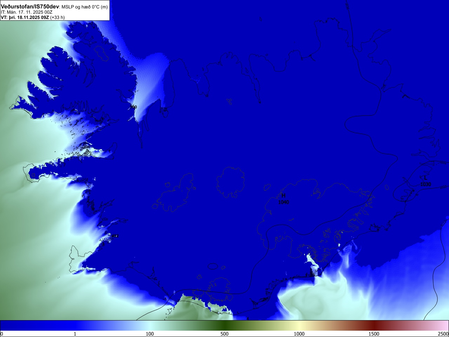This screenshot has height=337, width=449.
Task: Click the 1030 pressure value
Action: tap(425, 184)
